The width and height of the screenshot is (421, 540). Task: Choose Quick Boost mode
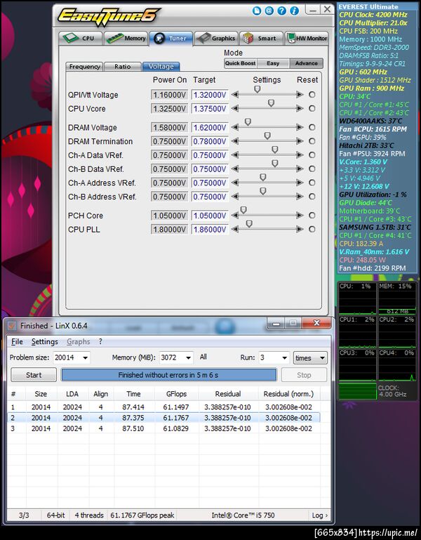[x=240, y=63]
